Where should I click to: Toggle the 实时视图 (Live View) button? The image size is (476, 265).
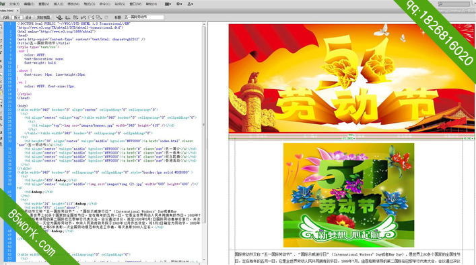coord(43,17)
